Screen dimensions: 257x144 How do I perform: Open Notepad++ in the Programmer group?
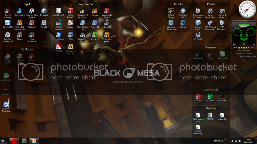71,23
